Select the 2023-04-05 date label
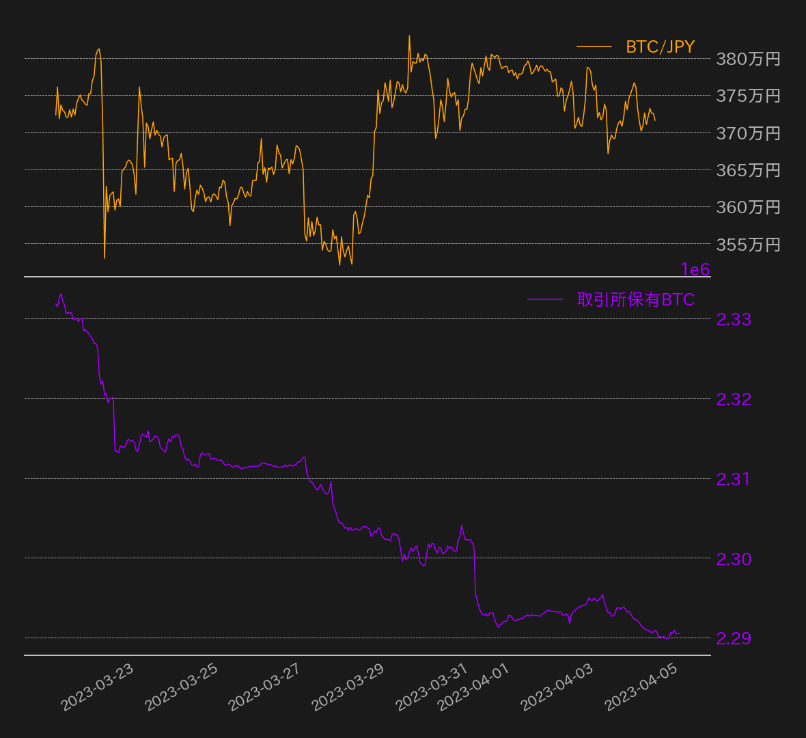806x738 pixels. 641,687
